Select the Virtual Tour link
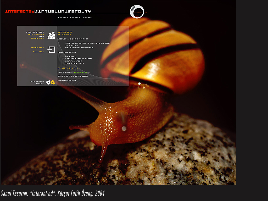Screen dimensions: 268x201 (65, 32)
